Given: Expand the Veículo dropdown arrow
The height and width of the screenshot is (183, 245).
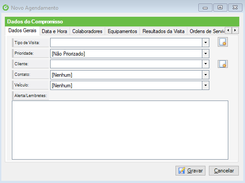Looking at the screenshot, I should point(205,86).
